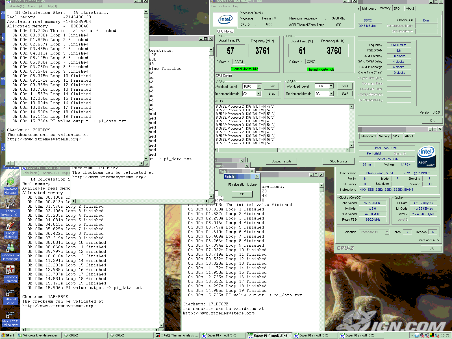Open the Help menu in Thermal Analysis Tool

236,6
